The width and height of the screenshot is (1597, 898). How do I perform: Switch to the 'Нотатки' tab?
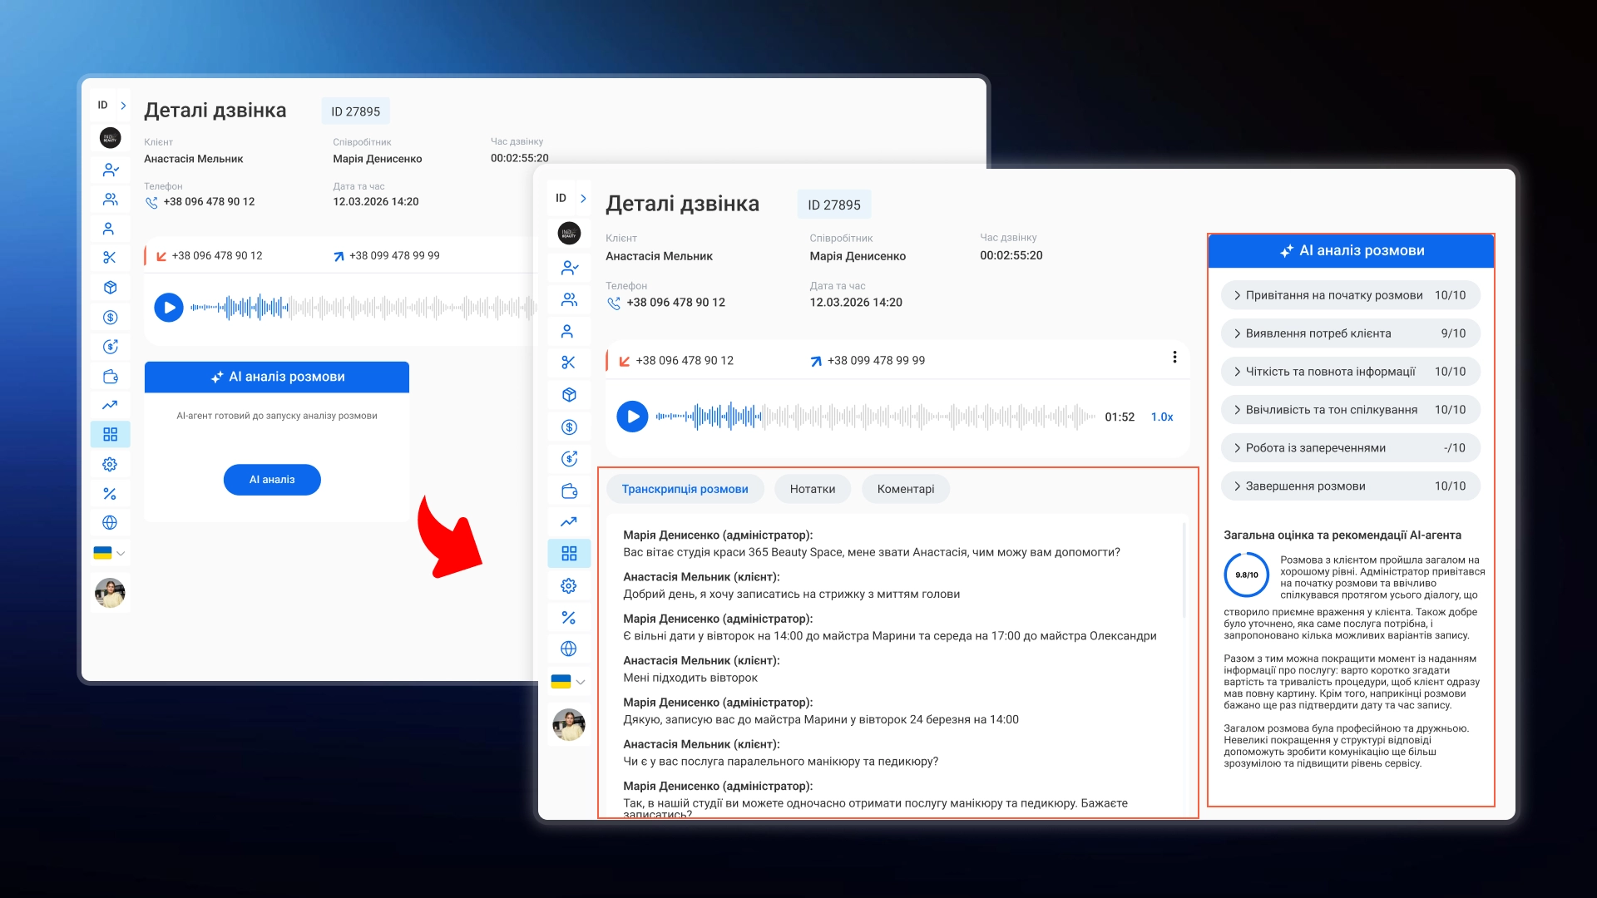(812, 489)
